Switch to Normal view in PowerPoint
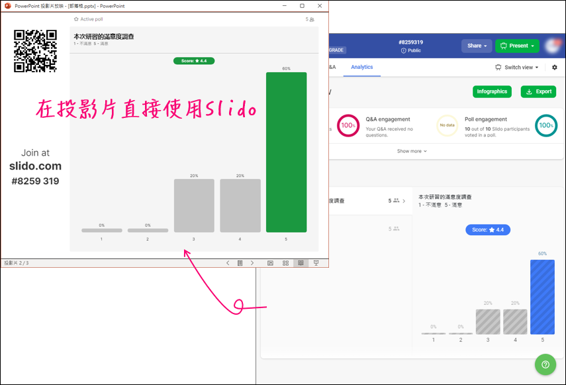This screenshot has width=566, height=385. (270, 263)
